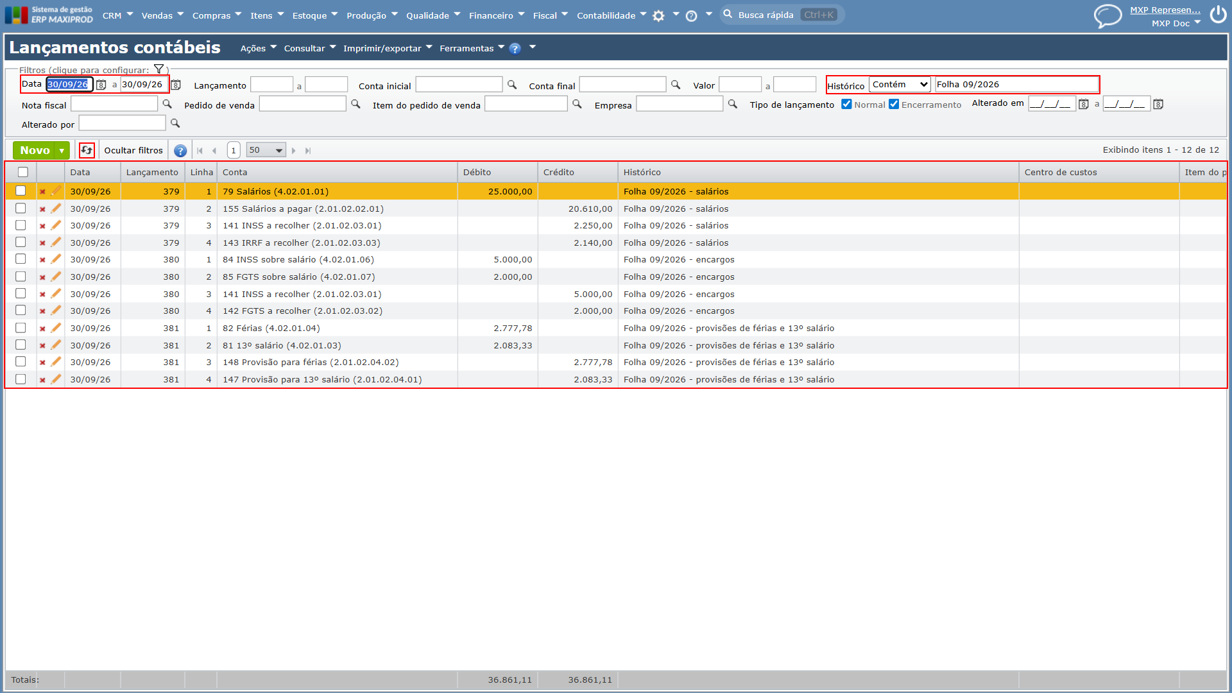The width and height of the screenshot is (1232, 693).
Task: Open calendar picker for final Data field
Action: pos(176,85)
